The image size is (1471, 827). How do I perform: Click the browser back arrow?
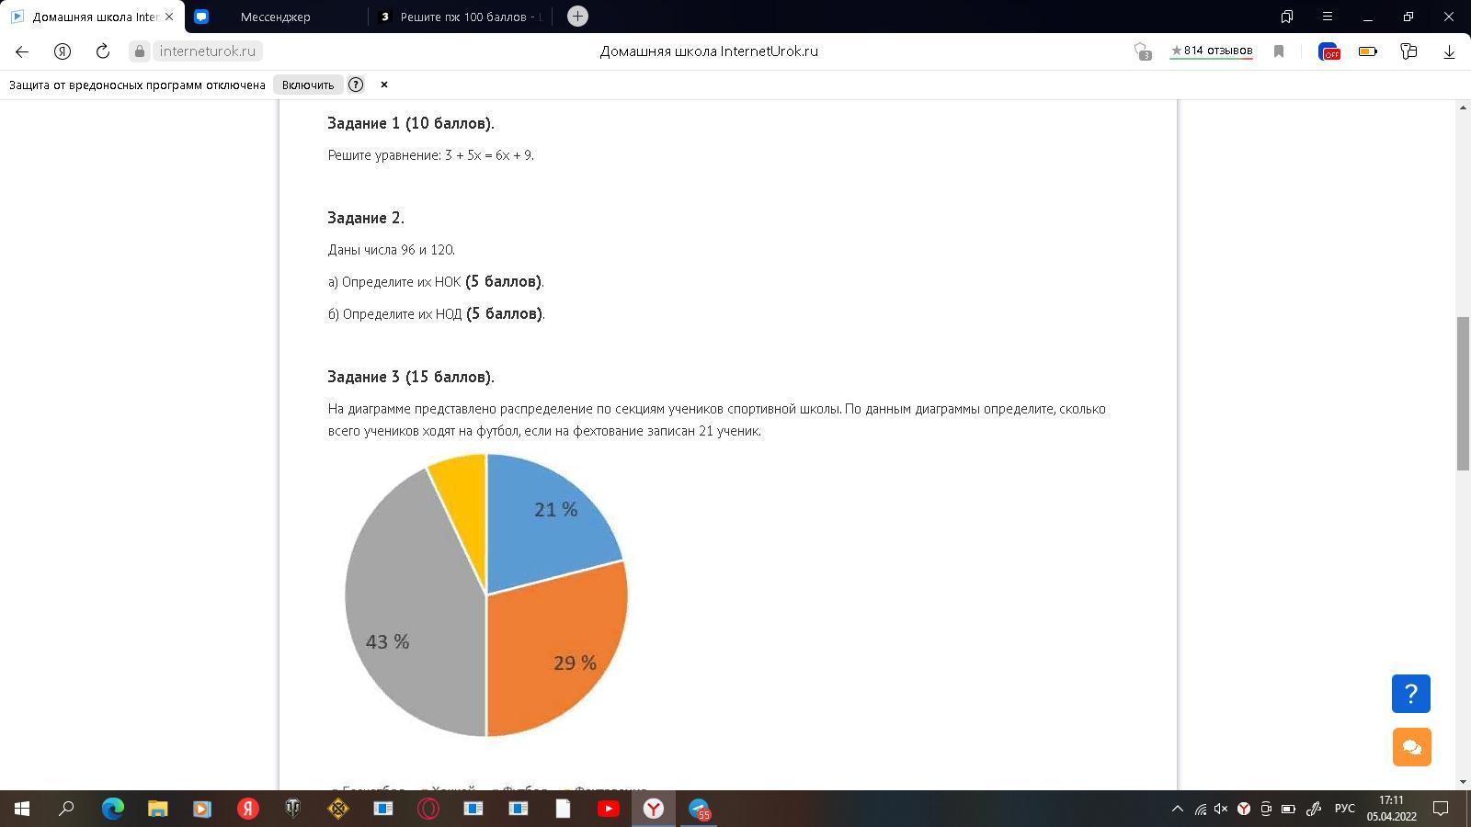(x=22, y=51)
